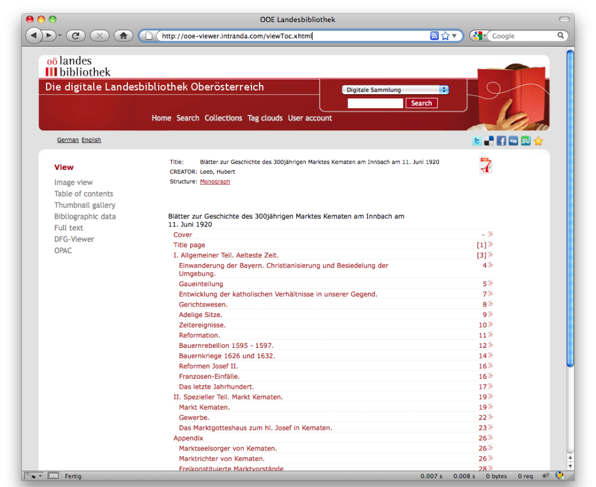Click the browser Forward button
Image resolution: width=596 pixels, height=487 pixels.
[x=49, y=35]
